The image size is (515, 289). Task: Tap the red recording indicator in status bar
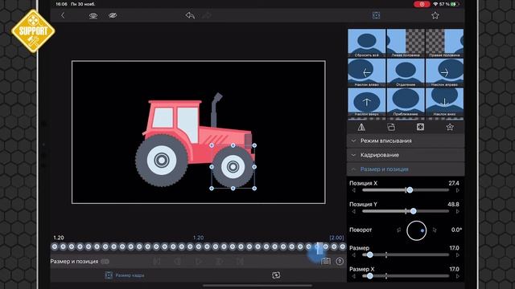422,4
